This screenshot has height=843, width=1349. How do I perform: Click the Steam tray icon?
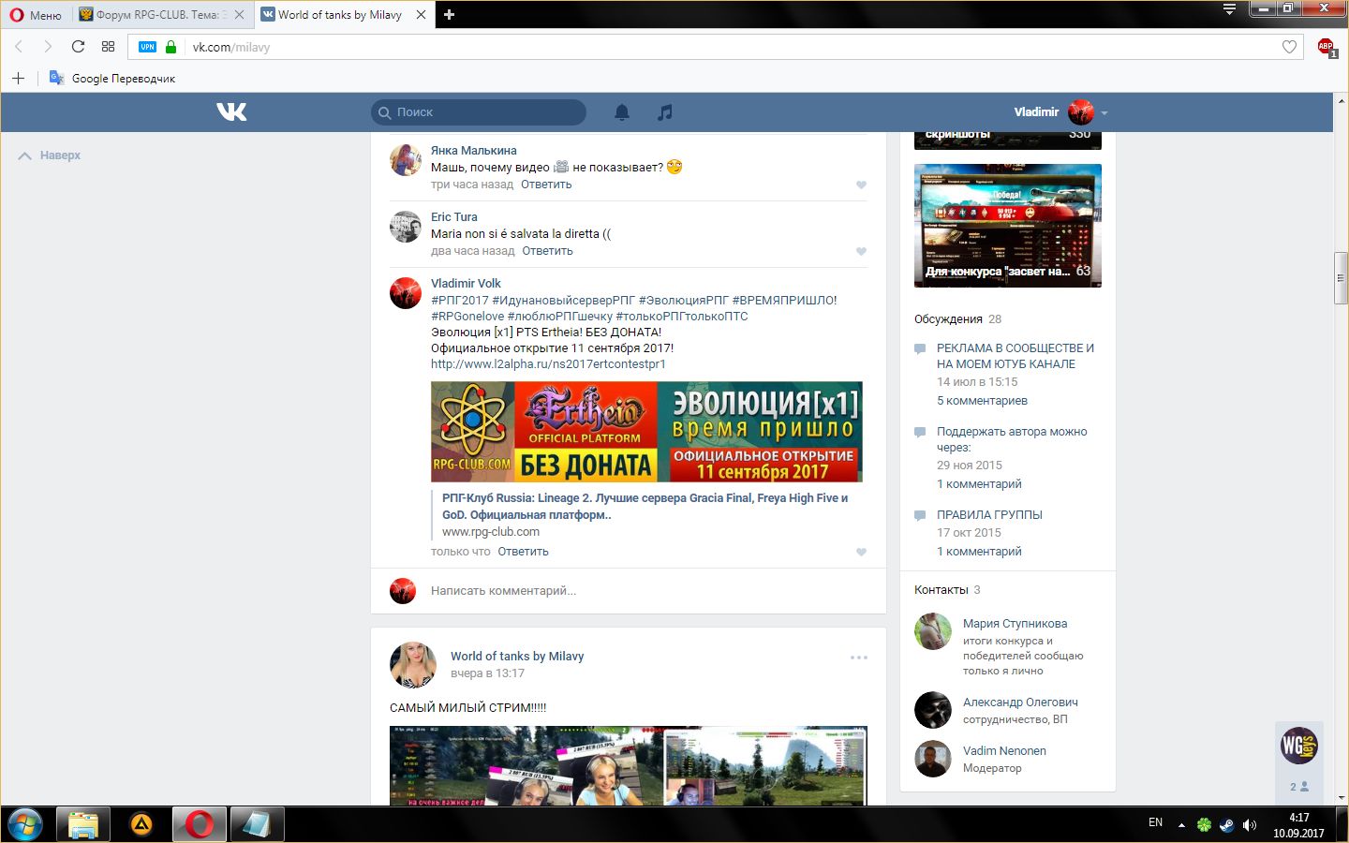click(x=1226, y=825)
